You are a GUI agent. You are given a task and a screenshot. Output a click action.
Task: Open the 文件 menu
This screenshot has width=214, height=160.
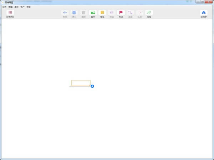pos(4,7)
